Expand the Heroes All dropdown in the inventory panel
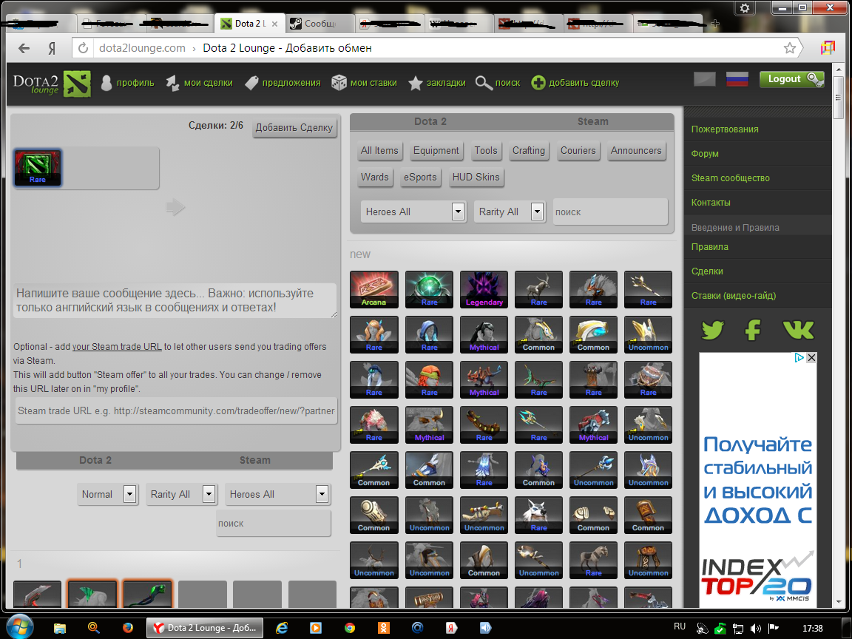This screenshot has width=852, height=639. tap(277, 495)
